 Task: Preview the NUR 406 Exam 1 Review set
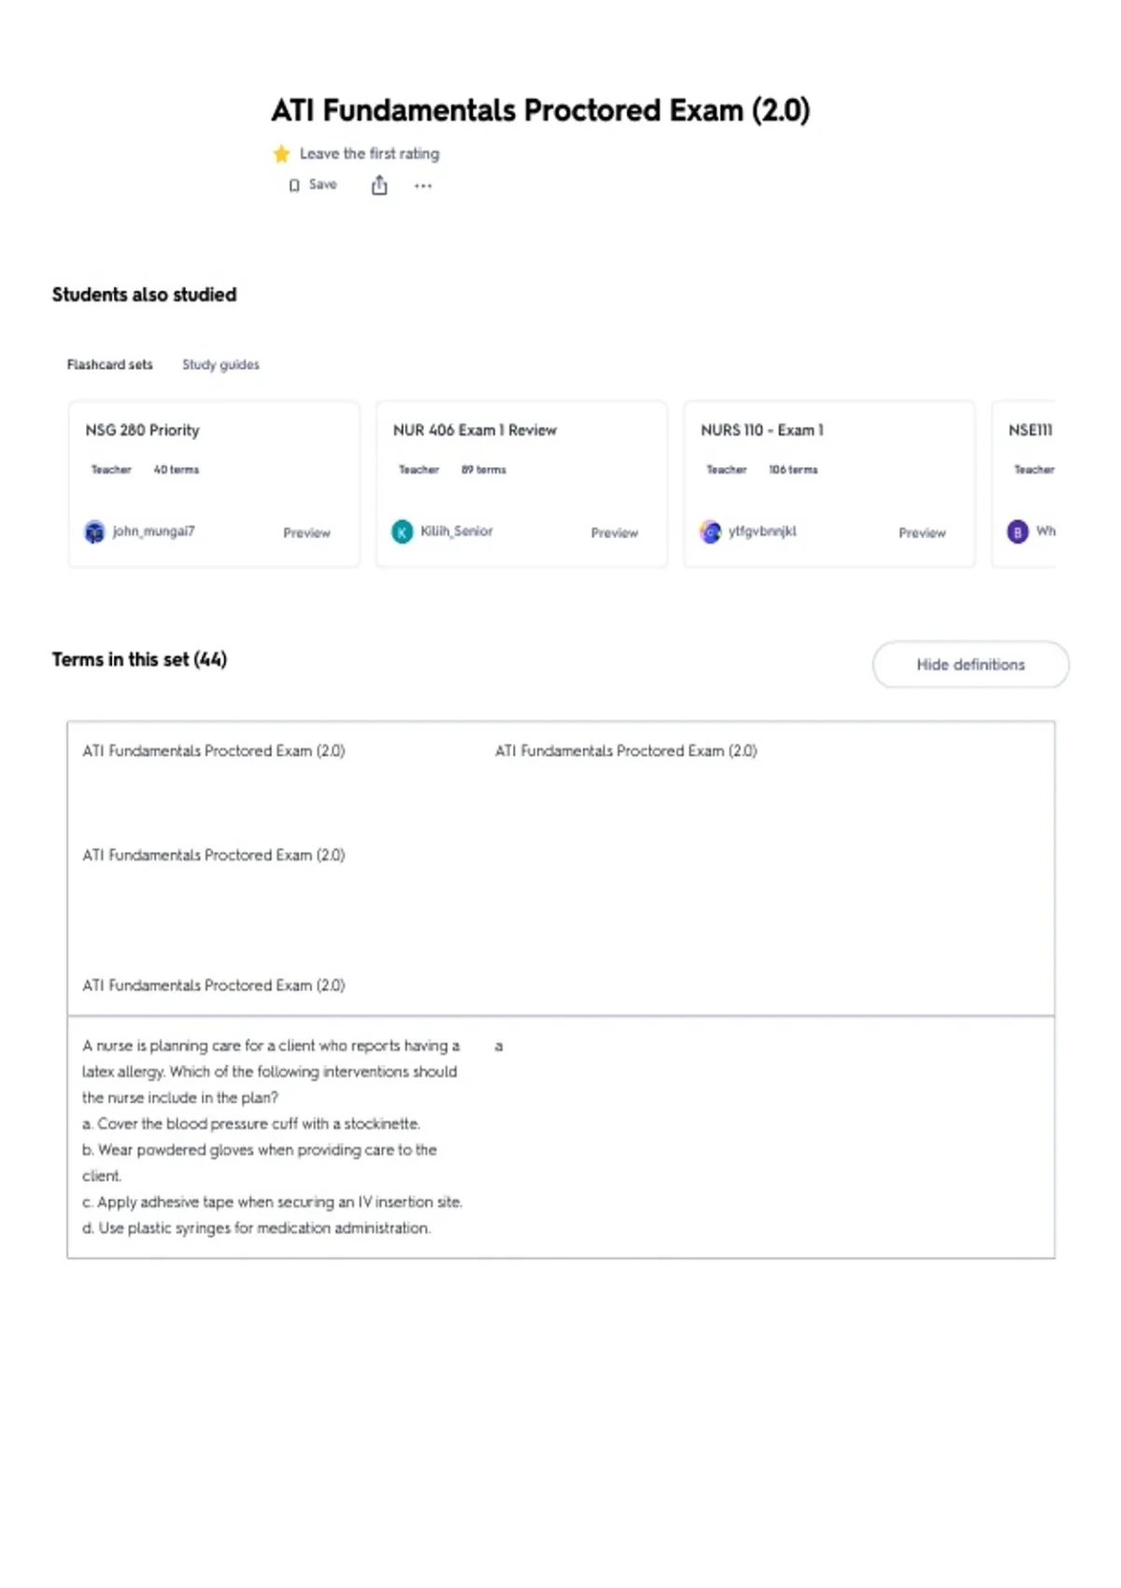click(x=614, y=532)
